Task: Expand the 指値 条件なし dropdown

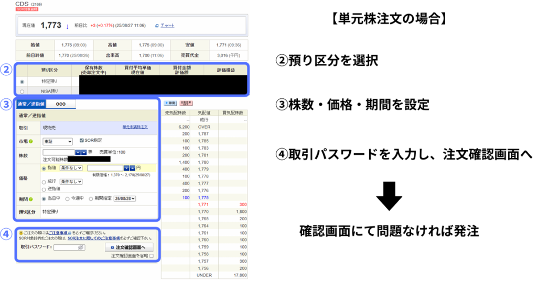Action: tap(71, 168)
